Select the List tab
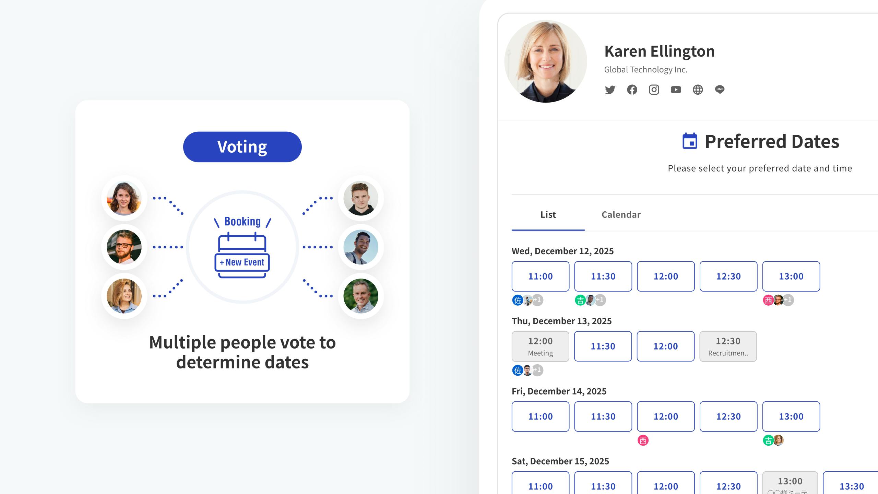 (548, 215)
